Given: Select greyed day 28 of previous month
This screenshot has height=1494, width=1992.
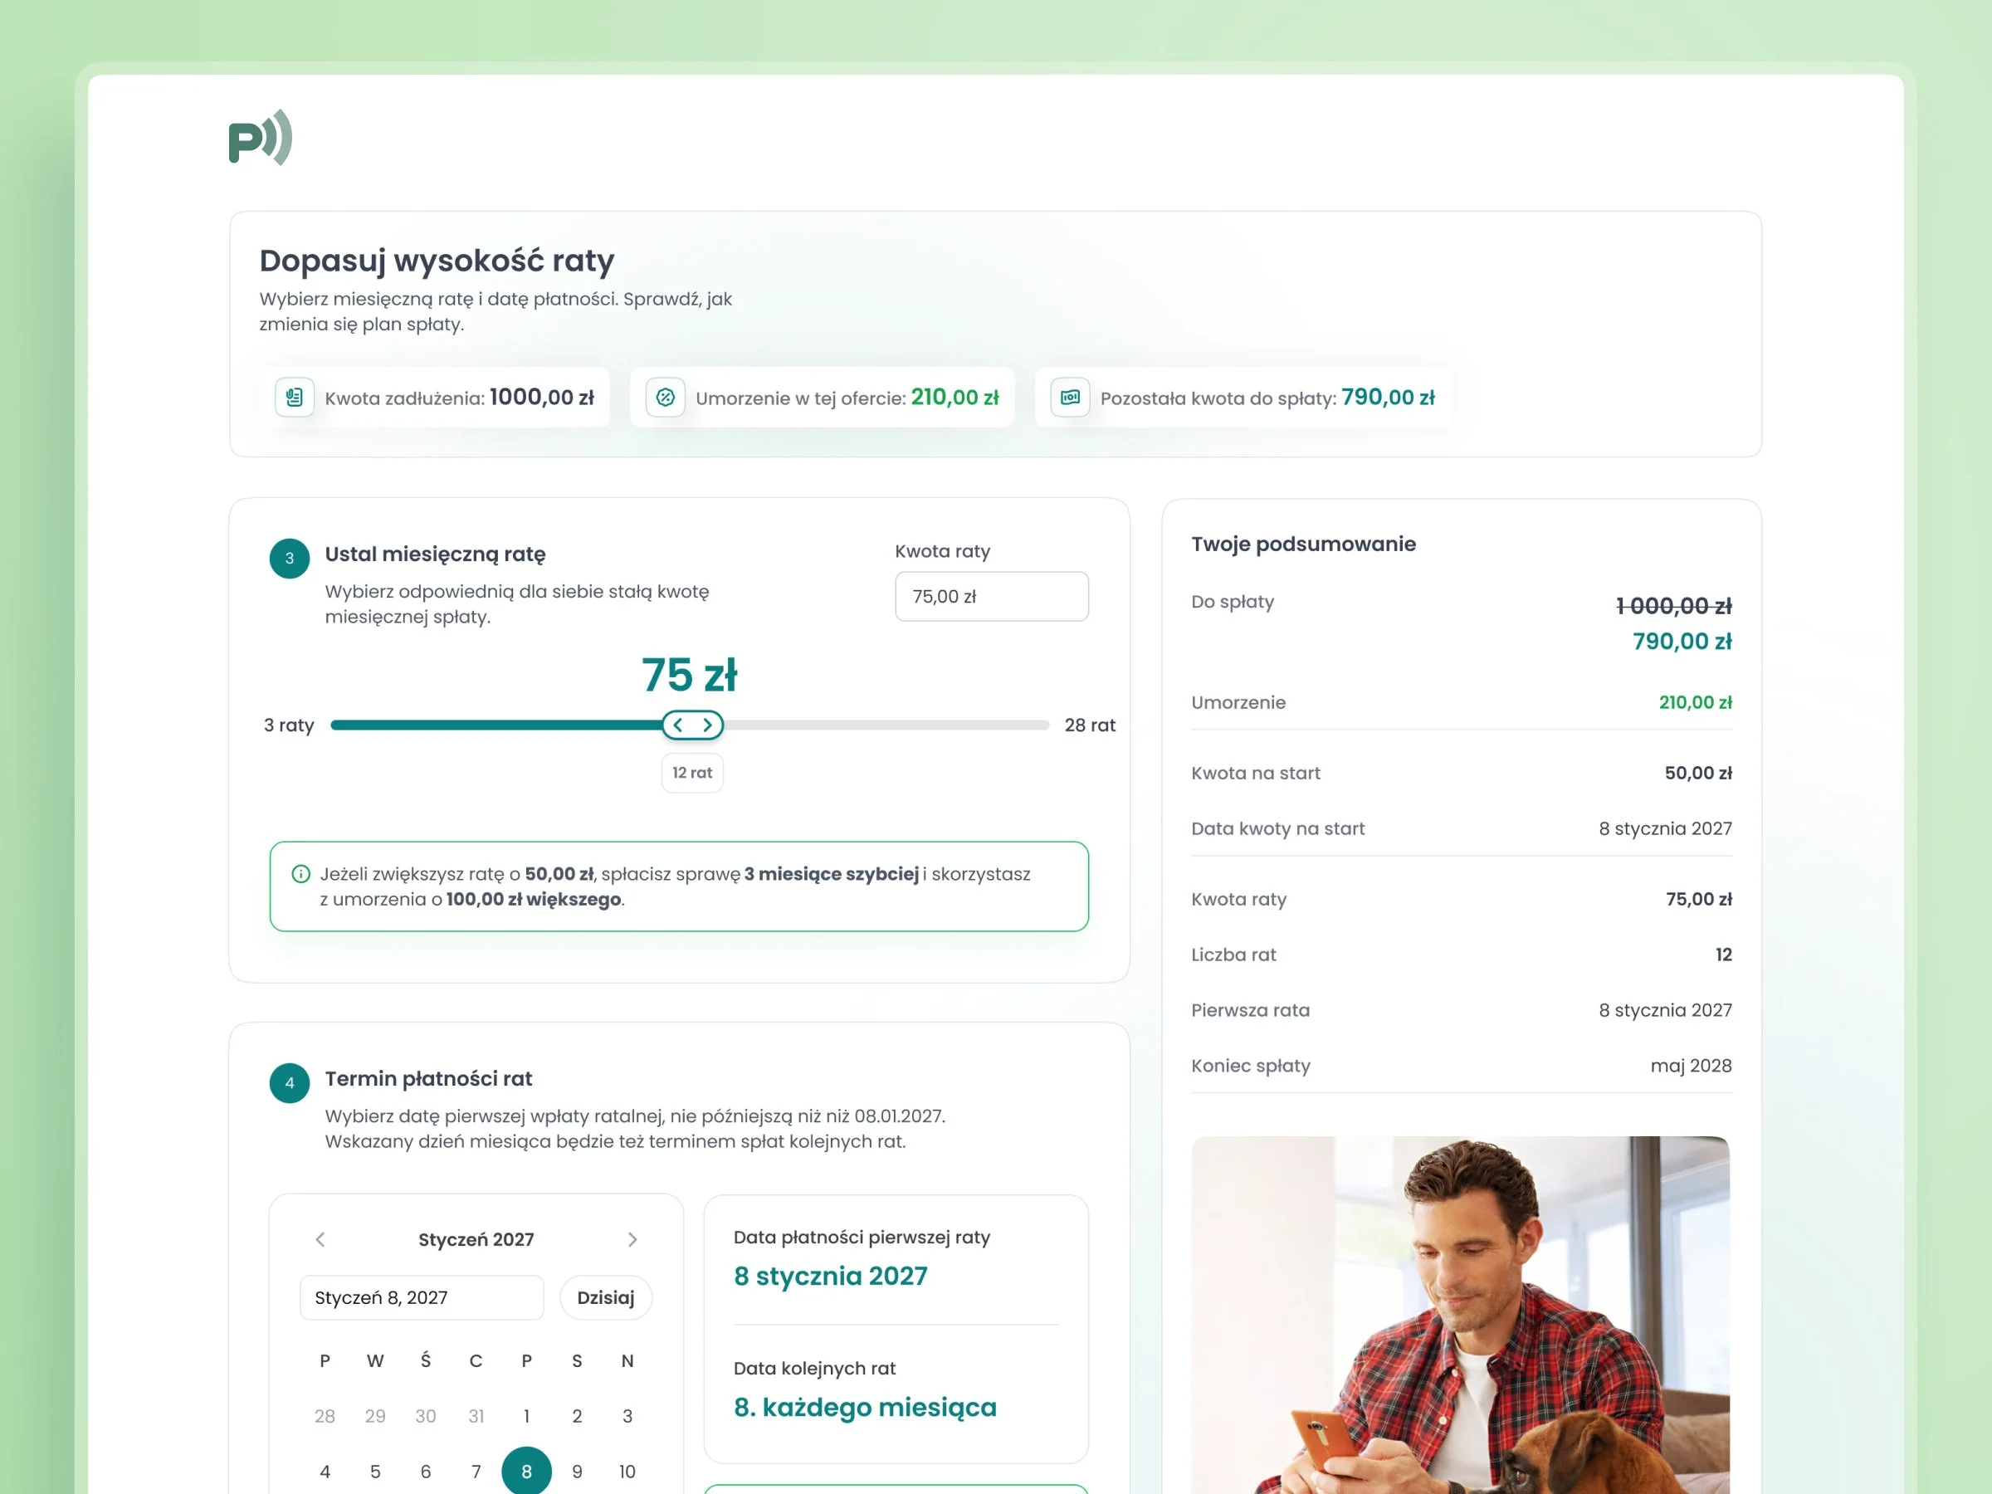Looking at the screenshot, I should [x=325, y=1416].
